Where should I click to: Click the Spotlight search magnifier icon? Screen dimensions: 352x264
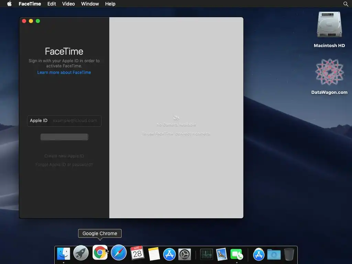[346, 4]
